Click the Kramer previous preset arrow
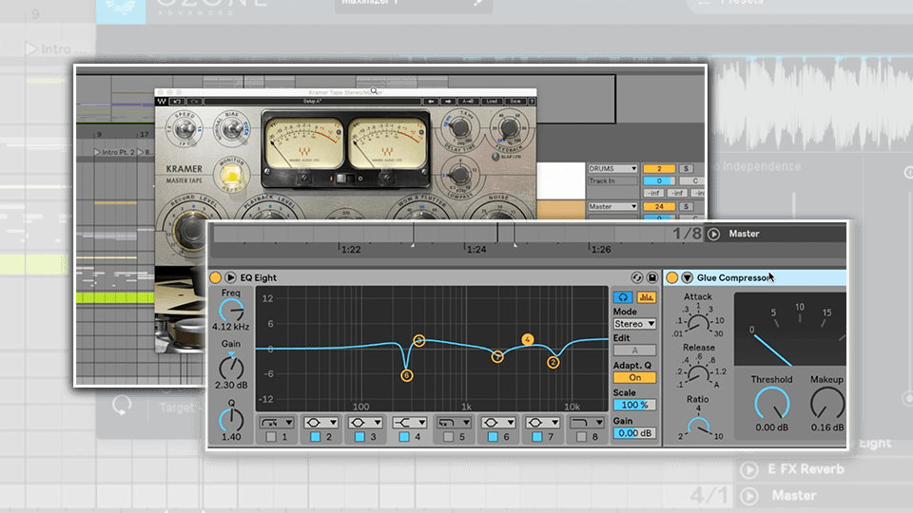913x513 pixels. (x=431, y=102)
